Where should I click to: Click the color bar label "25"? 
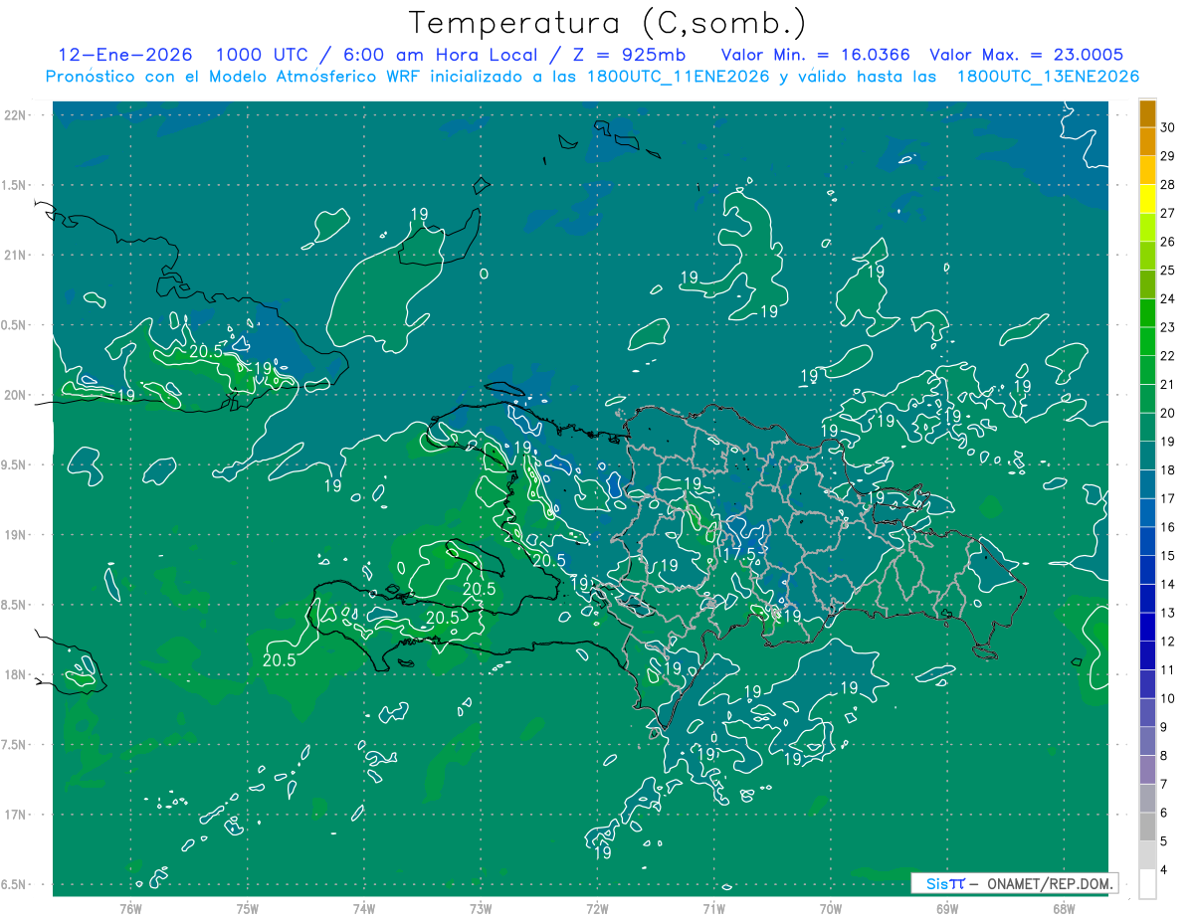click(x=1168, y=271)
